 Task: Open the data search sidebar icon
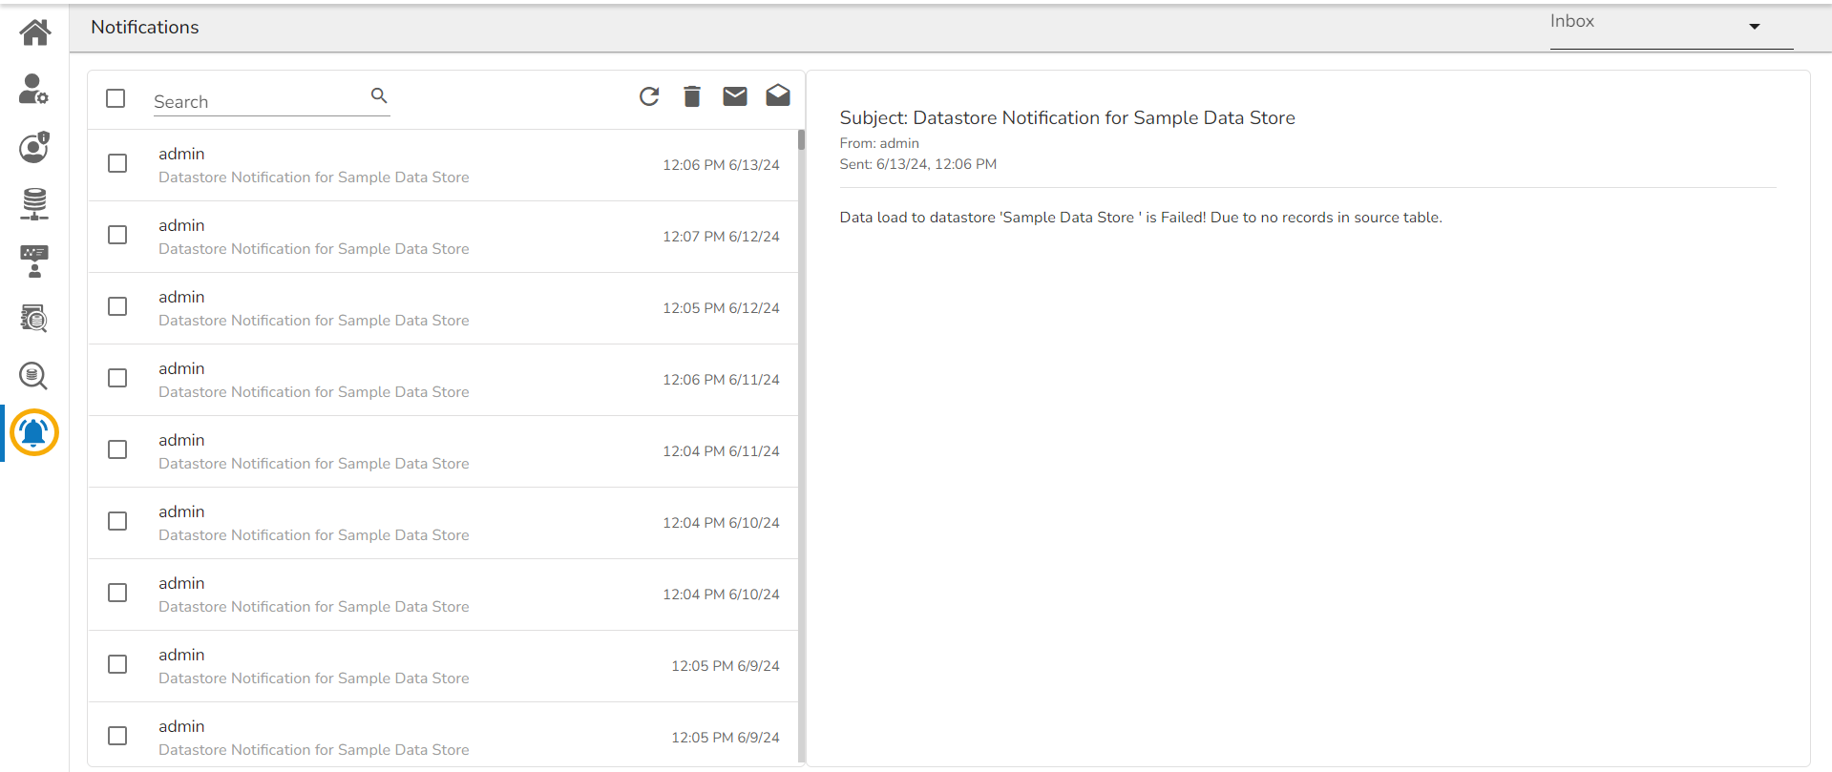[34, 376]
